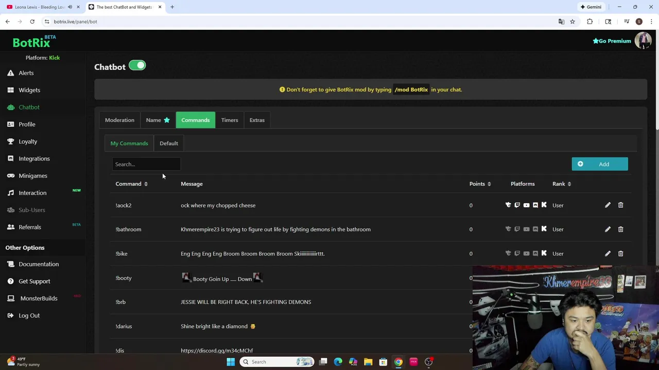This screenshot has height=370, width=659.
Task: Open Chrome extensions puzzle icon
Action: 590,22
